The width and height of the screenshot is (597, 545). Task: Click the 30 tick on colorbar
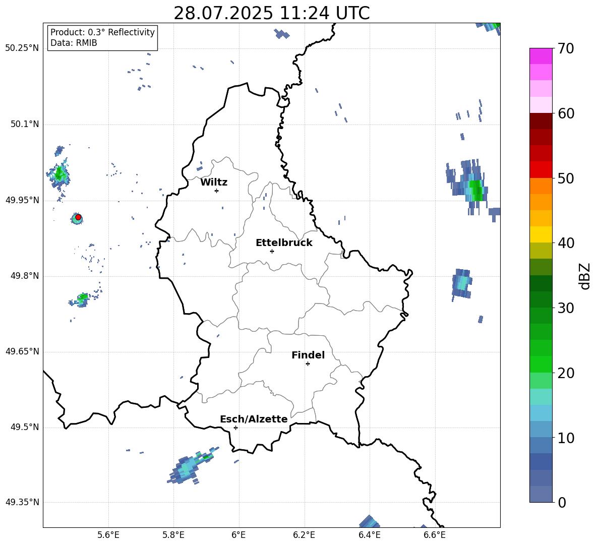coord(566,308)
